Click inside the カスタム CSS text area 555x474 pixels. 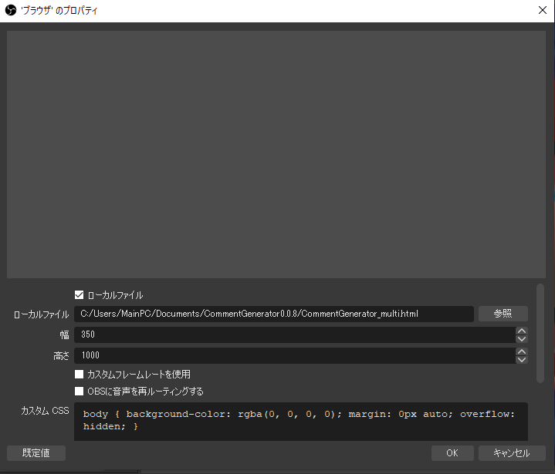pos(301,422)
